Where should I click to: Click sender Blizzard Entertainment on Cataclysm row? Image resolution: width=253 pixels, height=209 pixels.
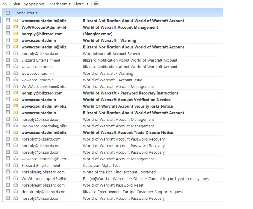pos(41,165)
